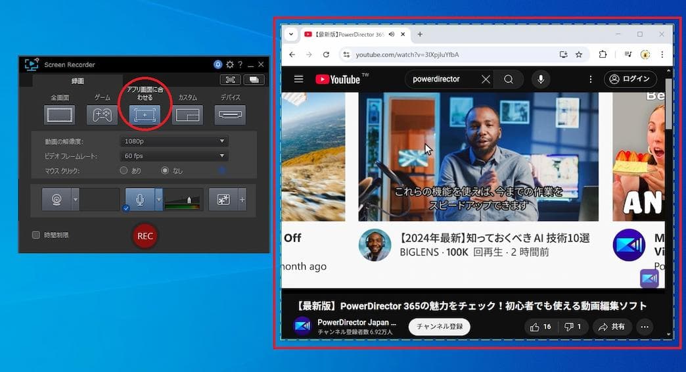Image resolution: width=686 pixels, height=372 pixels.
Task: Toggle the microphone button in recorder
Action: coord(140,200)
